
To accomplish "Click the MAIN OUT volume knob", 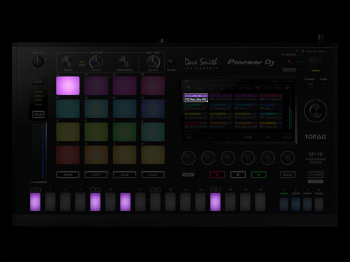I will (38, 62).
